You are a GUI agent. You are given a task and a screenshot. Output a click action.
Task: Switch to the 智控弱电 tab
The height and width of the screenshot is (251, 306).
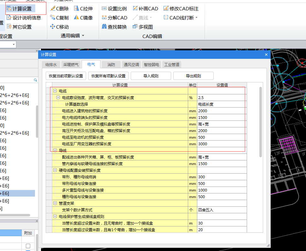point(152,65)
